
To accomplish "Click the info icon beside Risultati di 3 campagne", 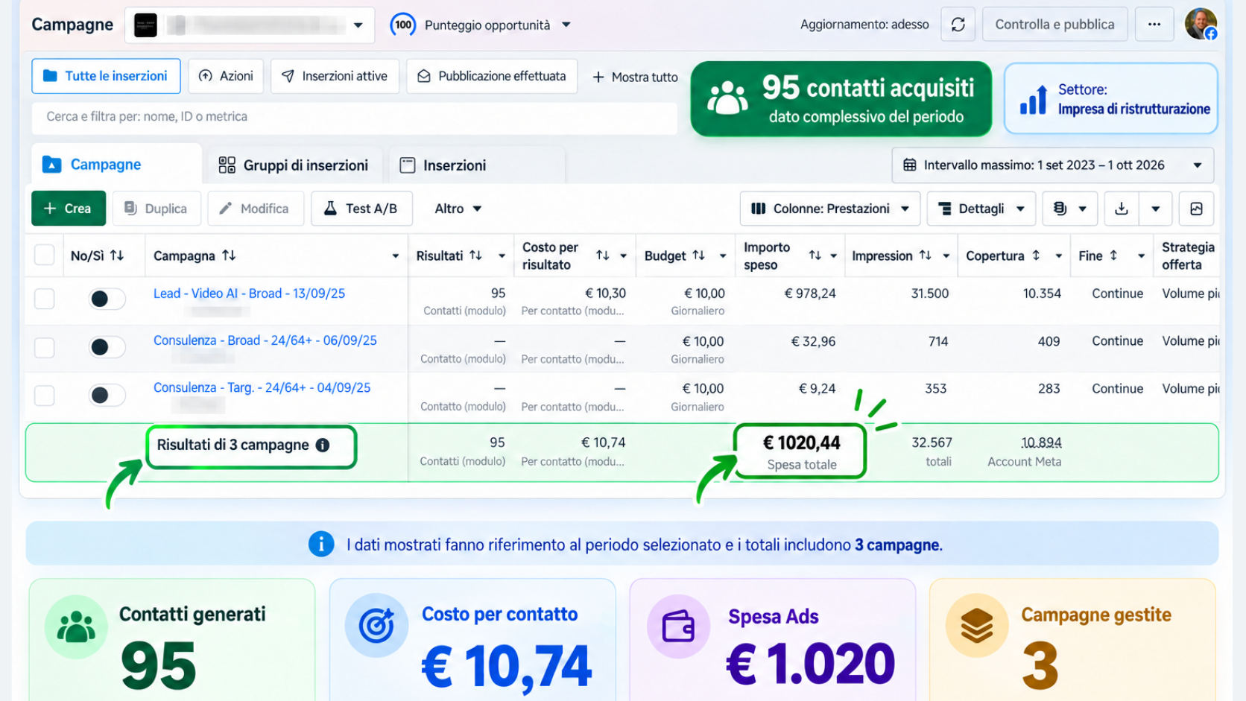I will (323, 445).
